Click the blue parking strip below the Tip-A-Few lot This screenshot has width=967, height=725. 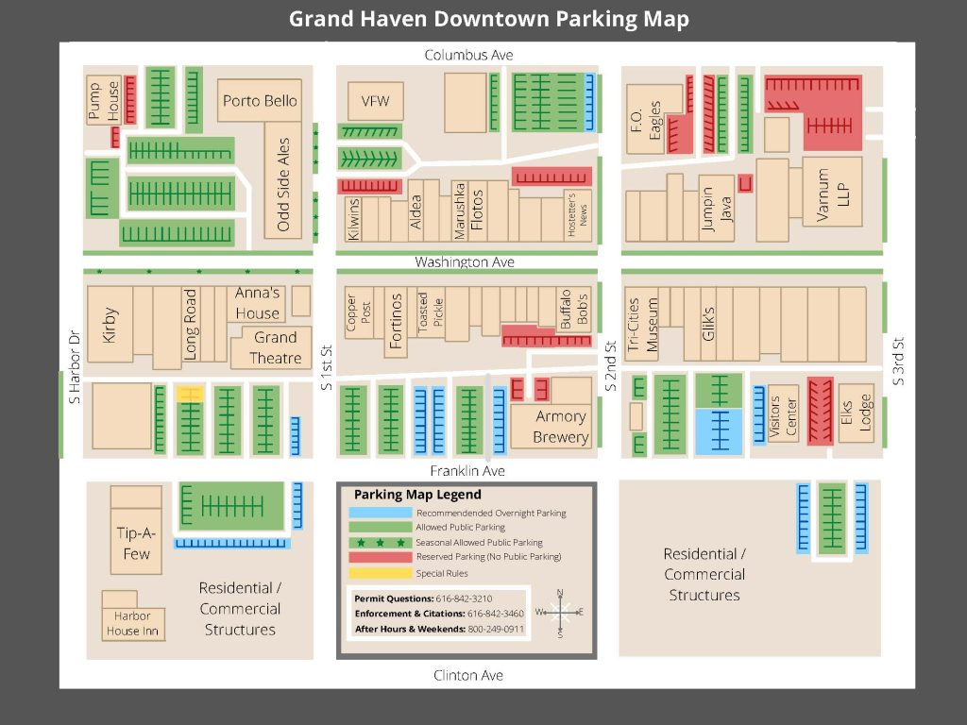(233, 544)
